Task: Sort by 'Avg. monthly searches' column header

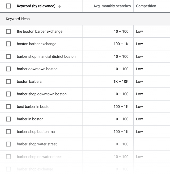Action: (112, 6)
